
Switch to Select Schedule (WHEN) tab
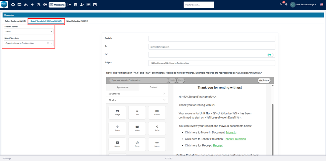78,21
